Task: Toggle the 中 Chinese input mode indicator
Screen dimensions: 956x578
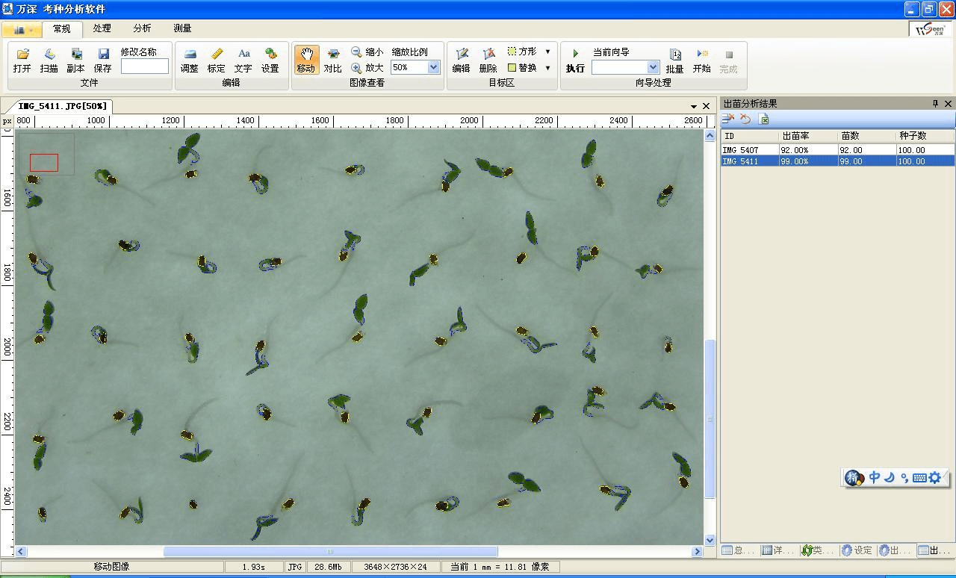Action: point(874,477)
